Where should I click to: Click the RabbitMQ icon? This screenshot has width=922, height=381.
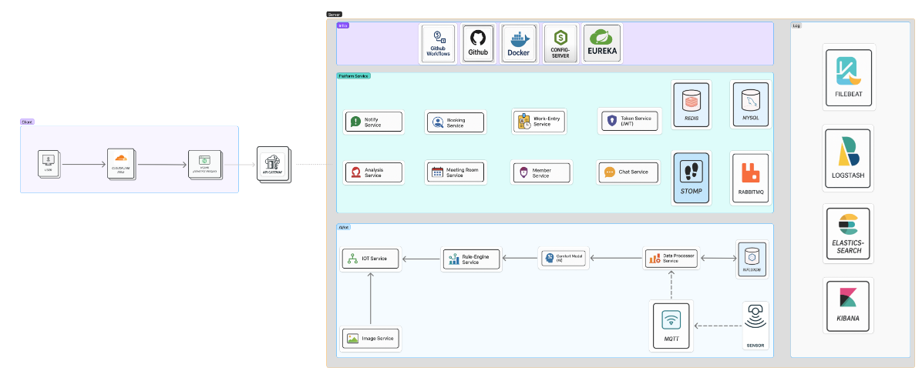point(750,172)
